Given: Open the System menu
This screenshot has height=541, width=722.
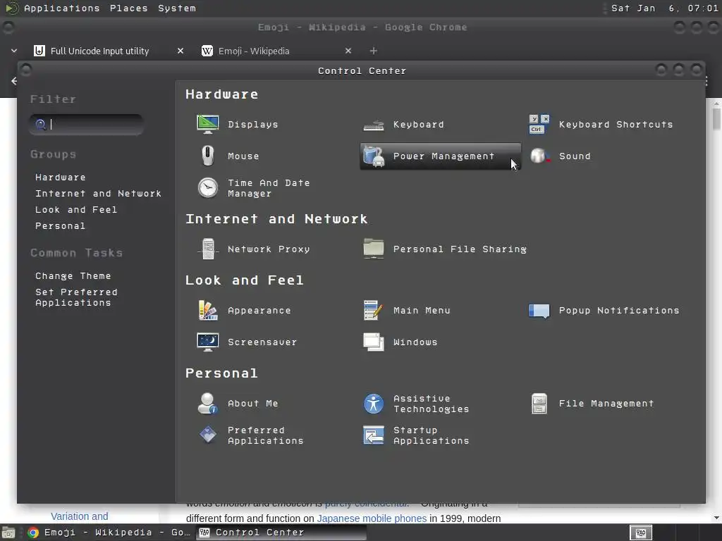Looking at the screenshot, I should coord(177,8).
